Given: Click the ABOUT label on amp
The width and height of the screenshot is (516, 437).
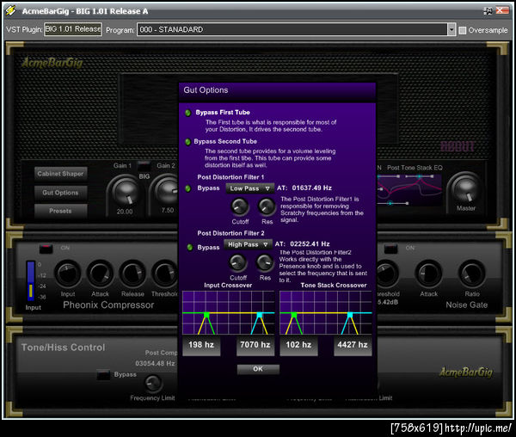Looking at the screenshot, I should (x=458, y=146).
